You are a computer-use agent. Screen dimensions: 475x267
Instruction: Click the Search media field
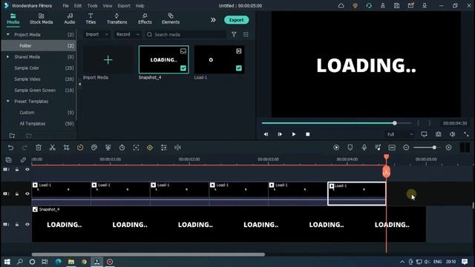point(186,35)
